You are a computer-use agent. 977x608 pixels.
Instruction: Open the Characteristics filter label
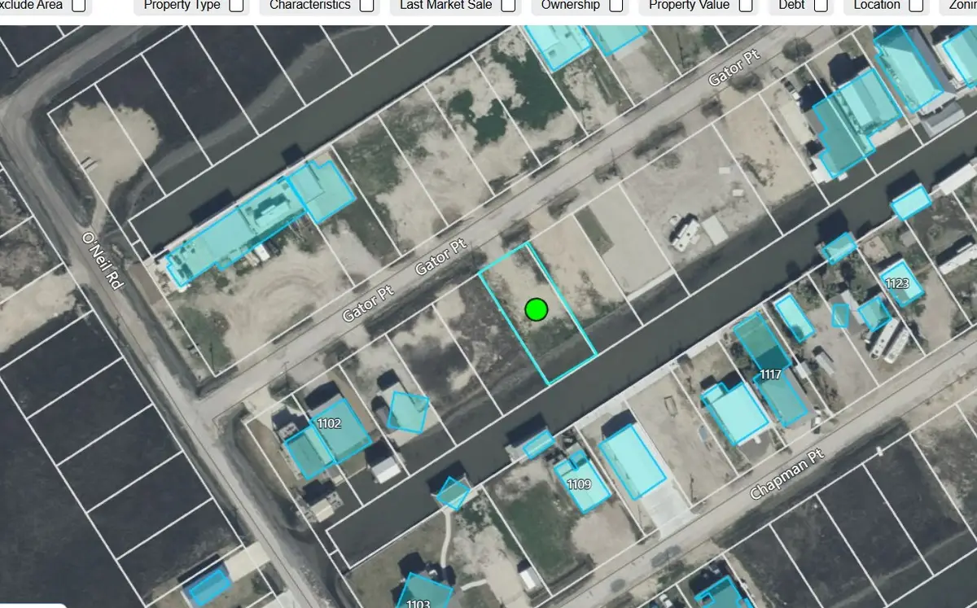(310, 5)
